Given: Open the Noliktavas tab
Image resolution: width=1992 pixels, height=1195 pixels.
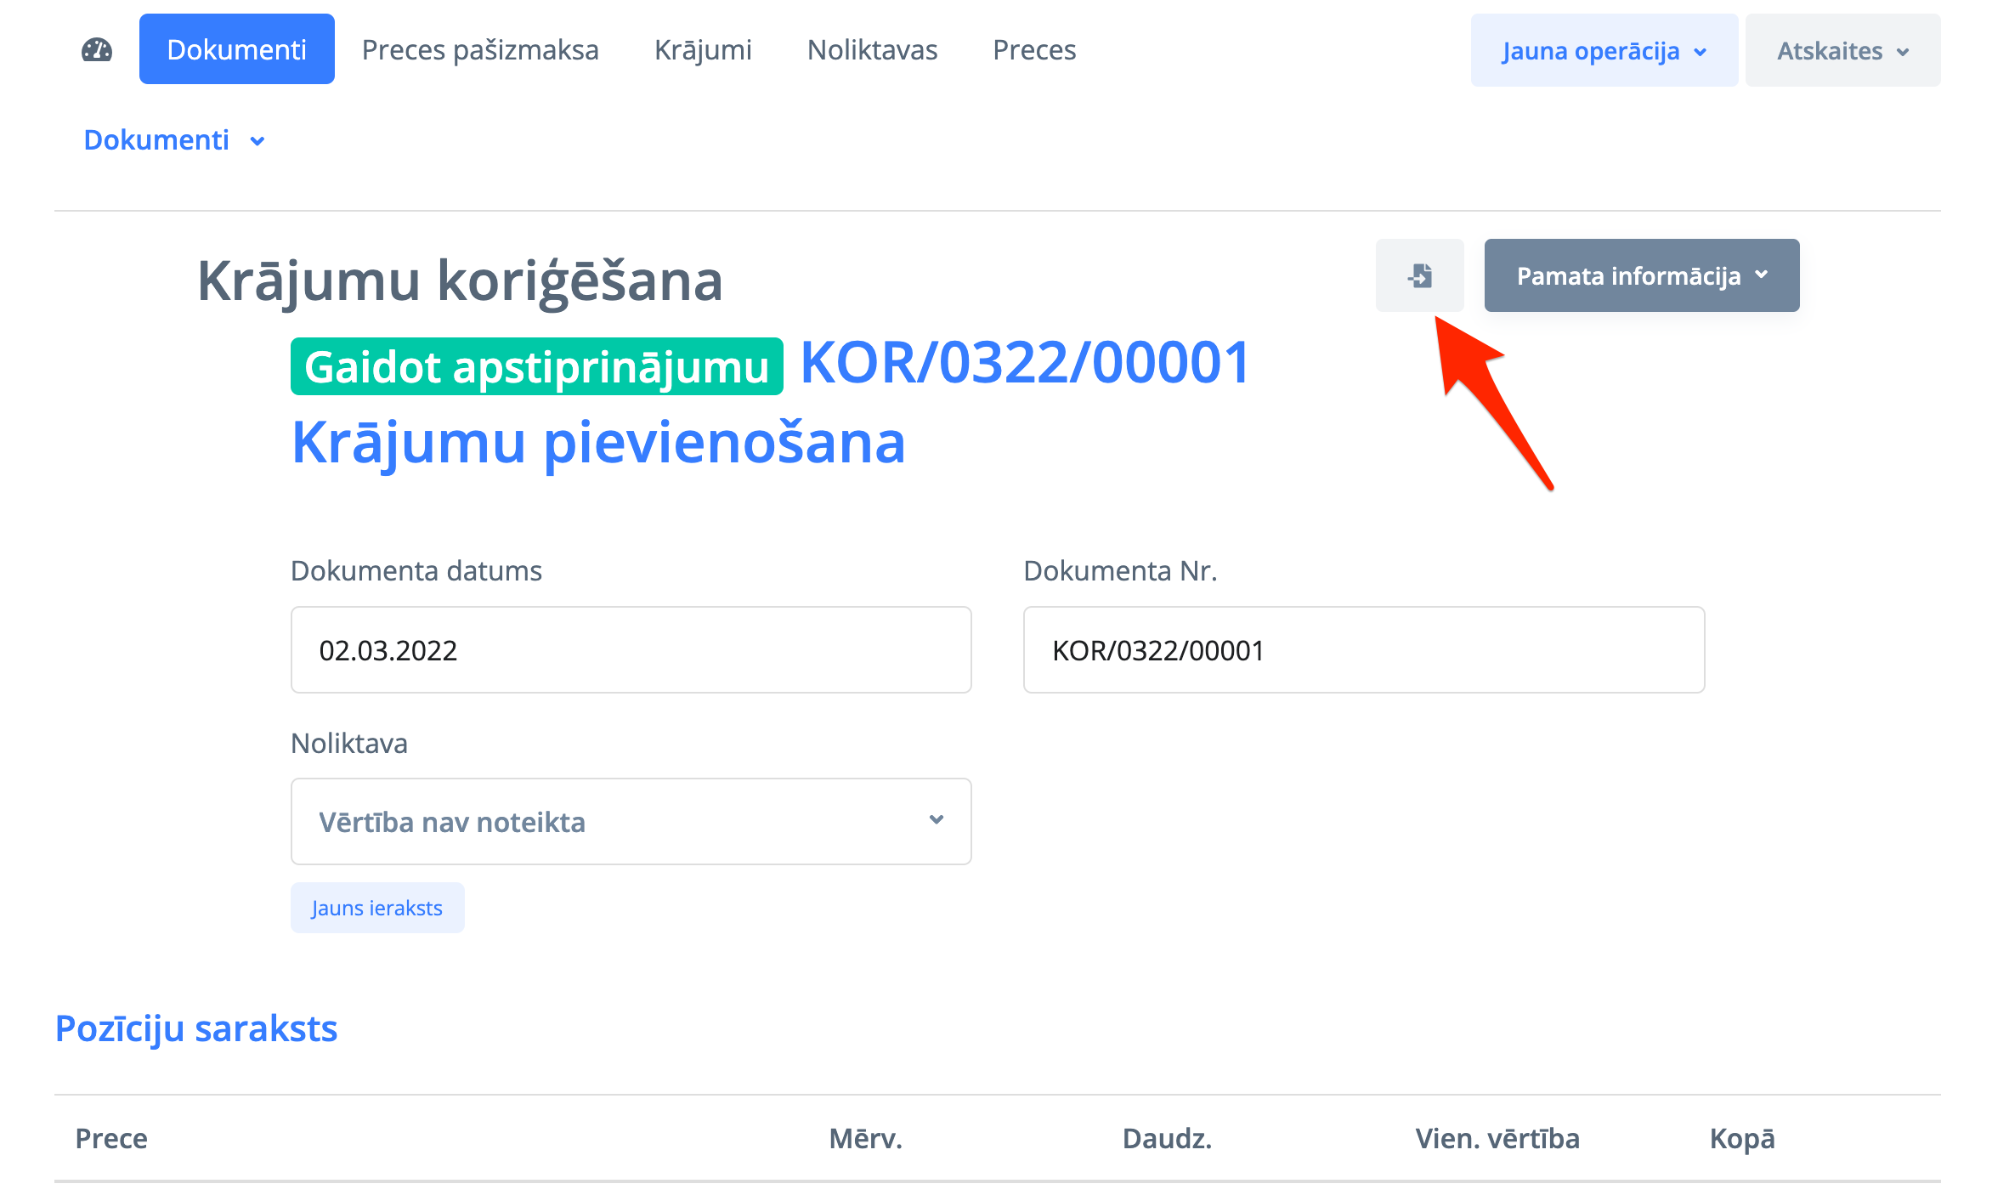Looking at the screenshot, I should [872, 49].
